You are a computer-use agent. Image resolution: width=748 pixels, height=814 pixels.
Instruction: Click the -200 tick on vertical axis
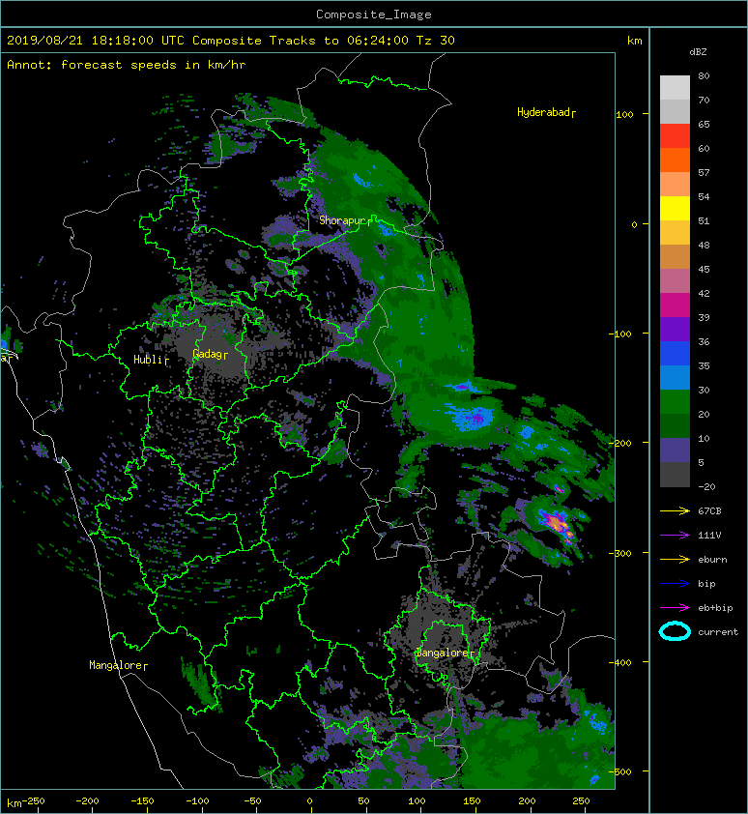619,443
